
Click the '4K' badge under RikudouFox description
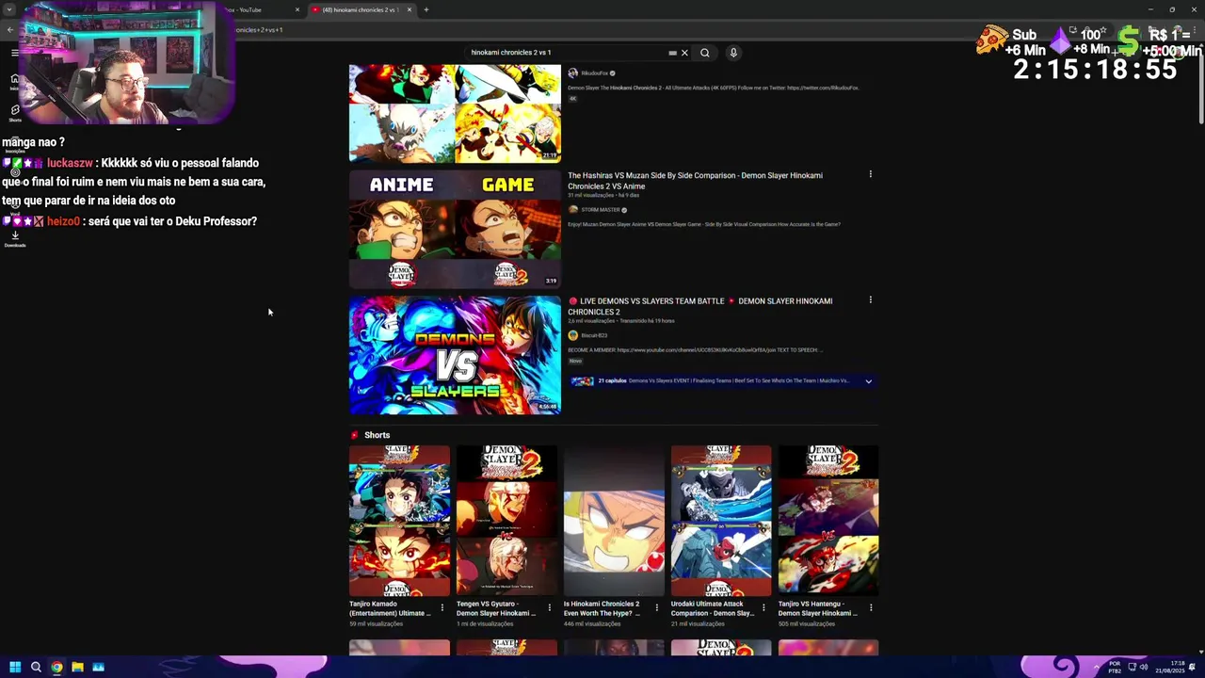pyautogui.click(x=572, y=99)
